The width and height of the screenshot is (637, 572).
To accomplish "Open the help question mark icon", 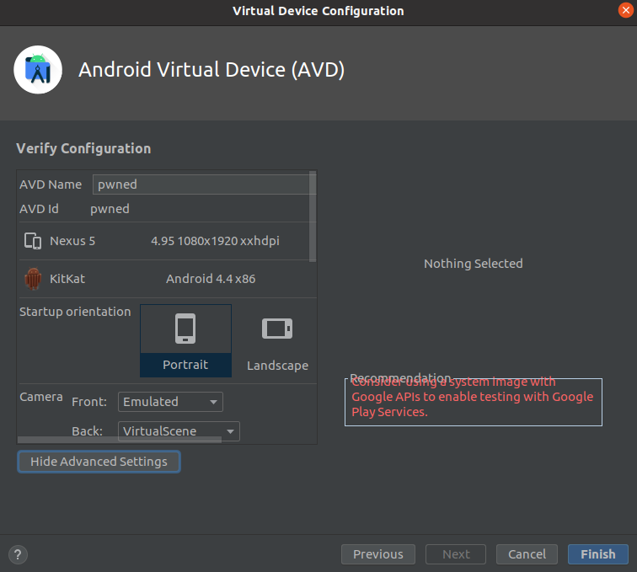I will [18, 554].
